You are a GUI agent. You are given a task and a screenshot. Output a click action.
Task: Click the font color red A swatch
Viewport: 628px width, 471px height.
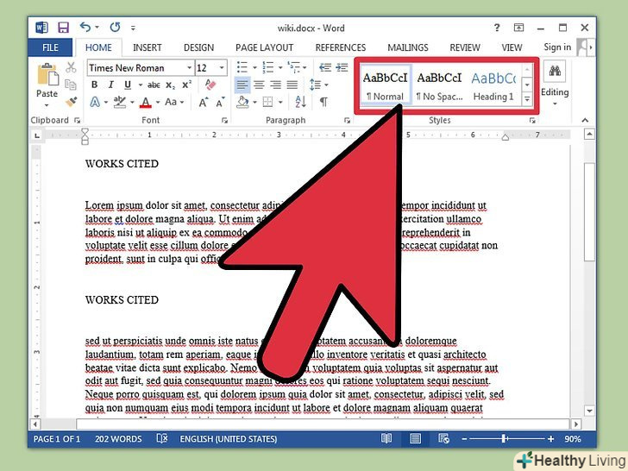point(146,102)
